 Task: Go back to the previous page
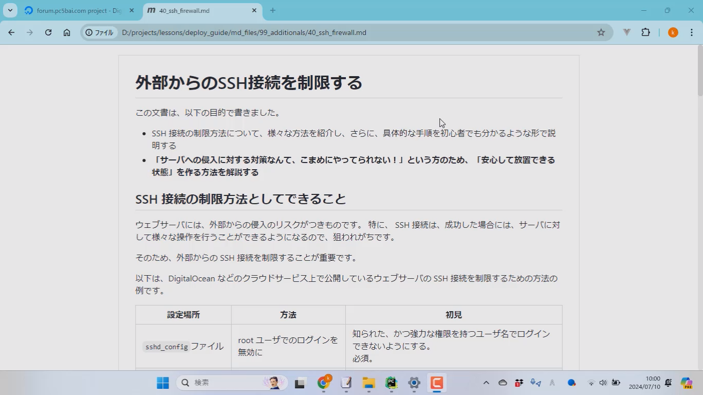coord(11,32)
